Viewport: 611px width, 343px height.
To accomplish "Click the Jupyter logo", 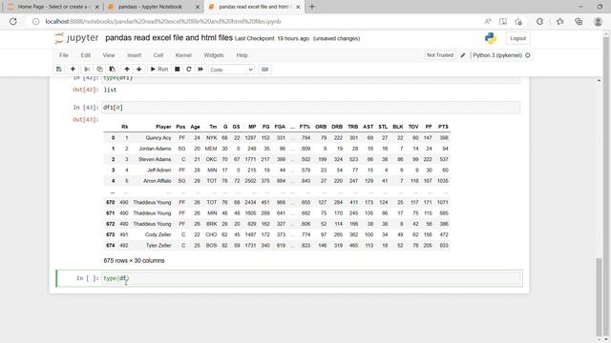I will [x=76, y=38].
